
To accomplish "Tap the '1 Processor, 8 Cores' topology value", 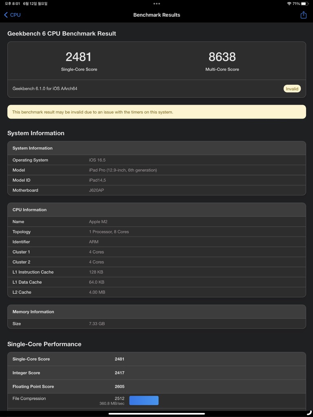I will [x=109, y=232].
